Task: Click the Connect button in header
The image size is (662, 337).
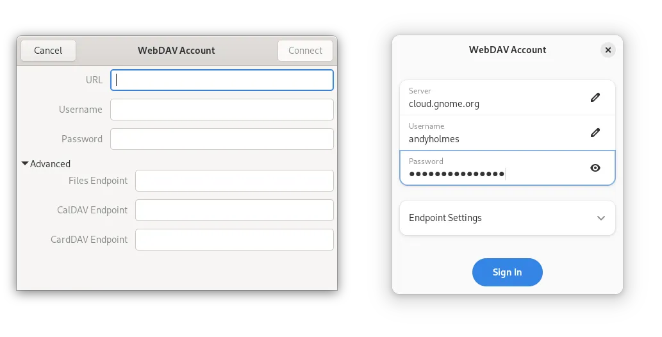Action: (305, 51)
